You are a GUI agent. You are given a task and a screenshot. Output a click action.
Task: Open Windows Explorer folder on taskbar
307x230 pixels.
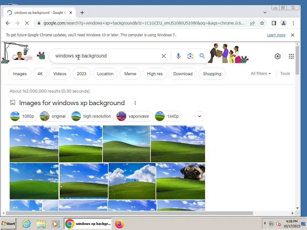point(41,224)
